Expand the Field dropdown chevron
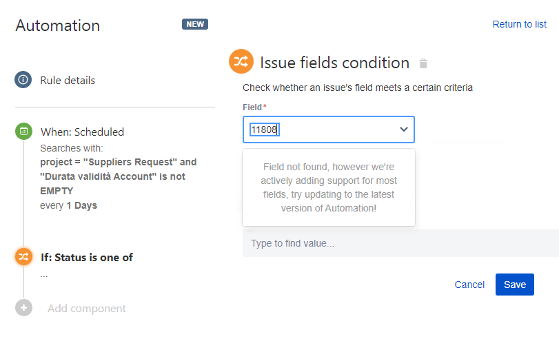 click(403, 130)
